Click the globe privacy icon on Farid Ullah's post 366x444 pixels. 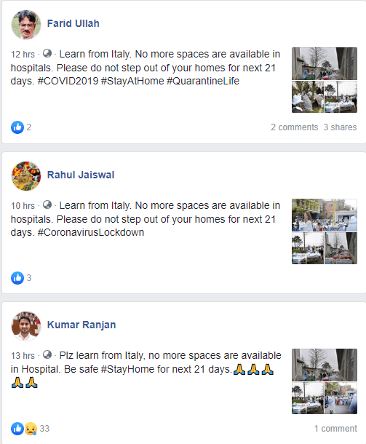pyautogui.click(x=47, y=53)
